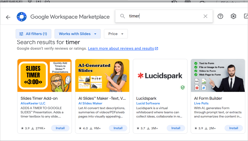The image size is (248, 141).
Task: Click the Lucidspark description text
Action: (x=159, y=112)
